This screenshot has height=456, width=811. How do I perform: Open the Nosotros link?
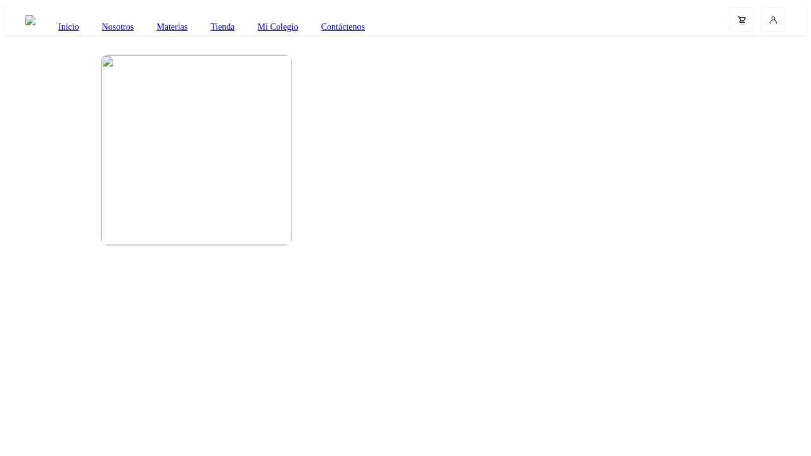click(x=118, y=27)
